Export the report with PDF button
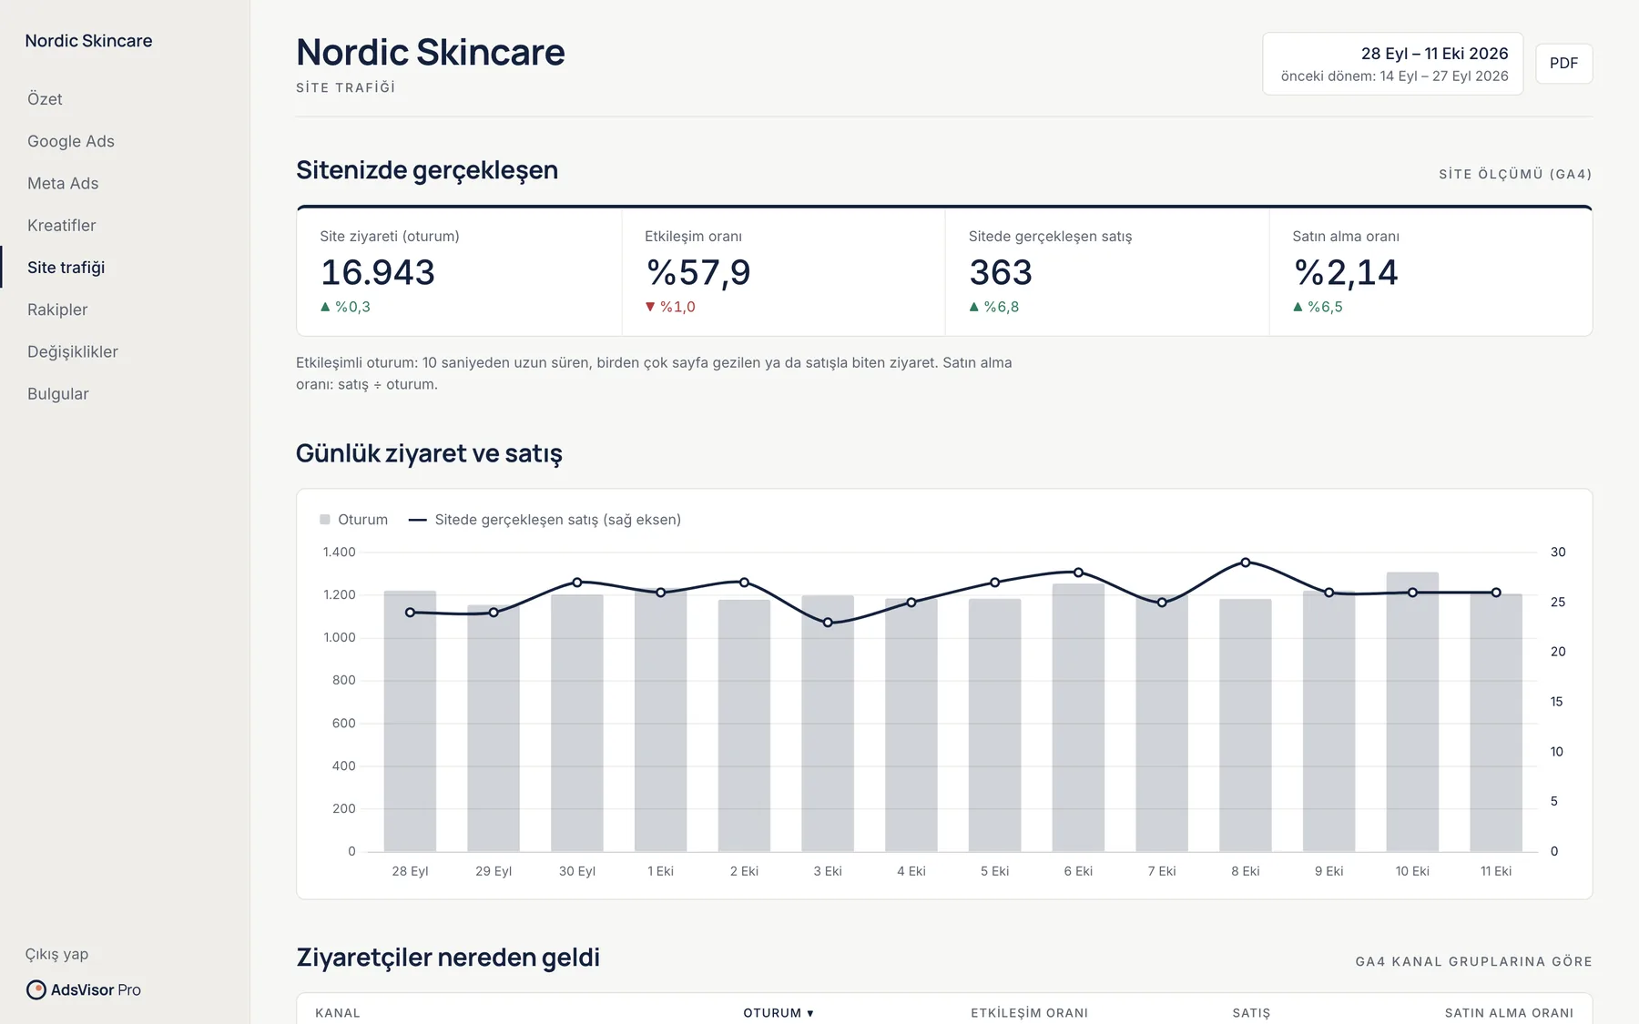This screenshot has height=1024, width=1639. click(1563, 64)
